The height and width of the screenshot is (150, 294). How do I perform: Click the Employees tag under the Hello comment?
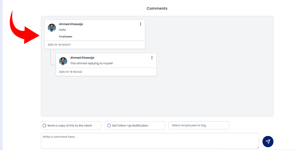[x=66, y=37]
